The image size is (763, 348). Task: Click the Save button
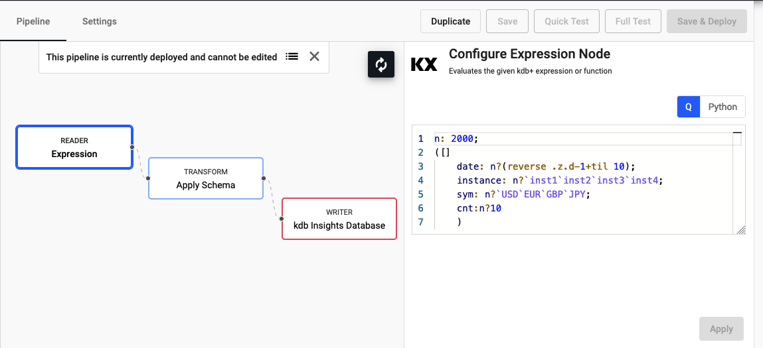507,21
